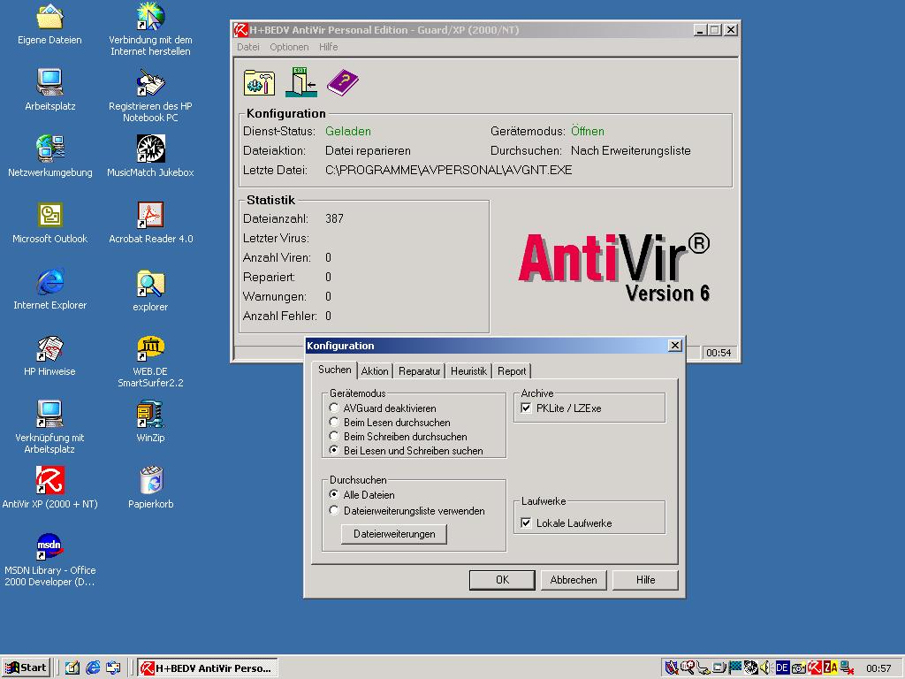Select the AntiVir XP (2000 + NT) desktop icon
Image resolution: width=905 pixels, height=679 pixels.
click(49, 488)
